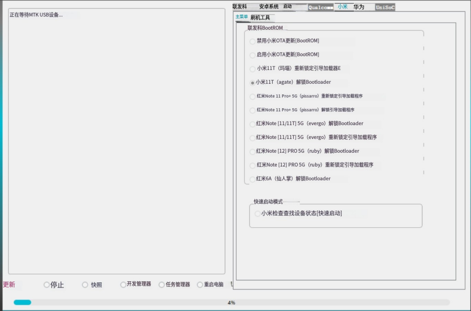Select 红米Note [11/11T] 5G evergo 解锁Bootloader
The image size is (471, 311).
pyautogui.click(x=307, y=124)
